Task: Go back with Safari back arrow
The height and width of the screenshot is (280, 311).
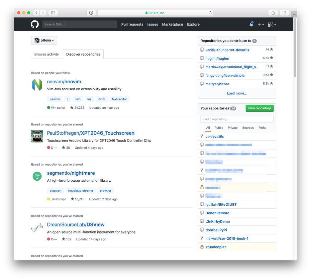Action: pos(36,13)
